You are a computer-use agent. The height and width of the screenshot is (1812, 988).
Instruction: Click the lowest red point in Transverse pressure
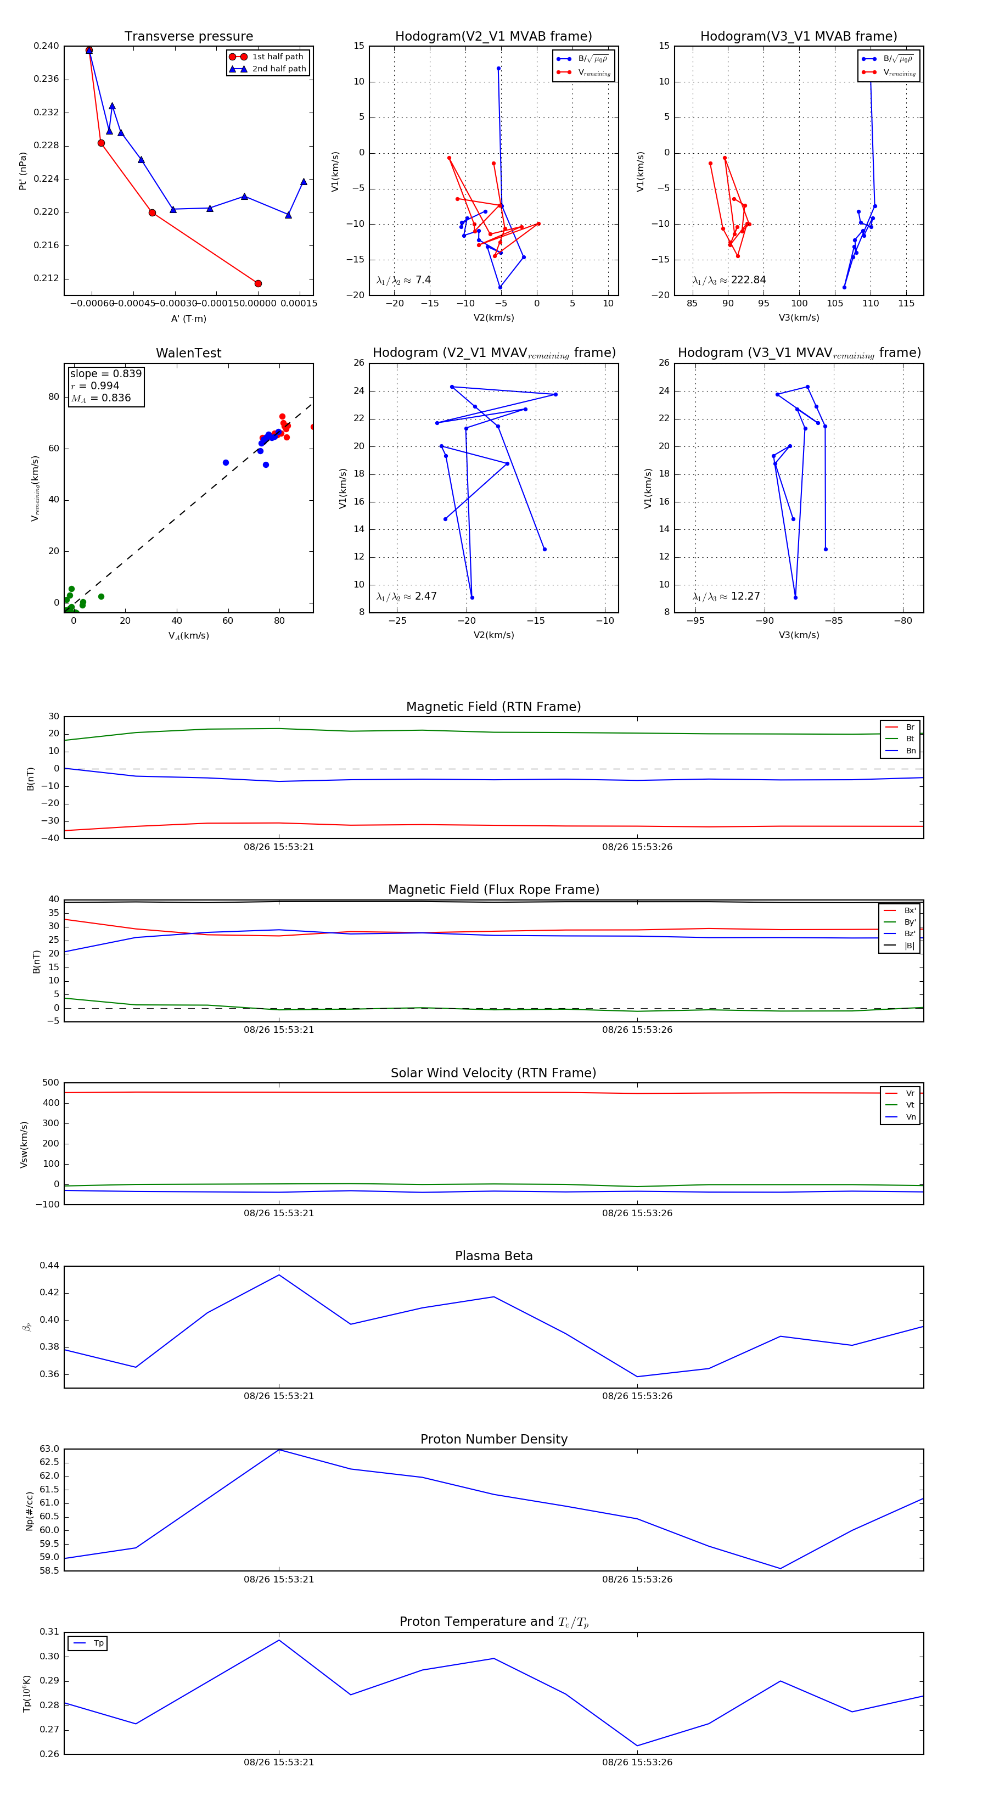pyautogui.click(x=258, y=283)
